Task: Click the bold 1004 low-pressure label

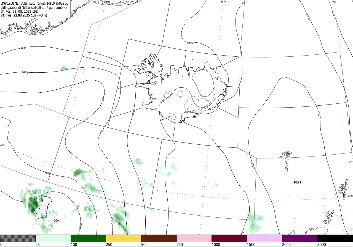Action: click(x=56, y=221)
